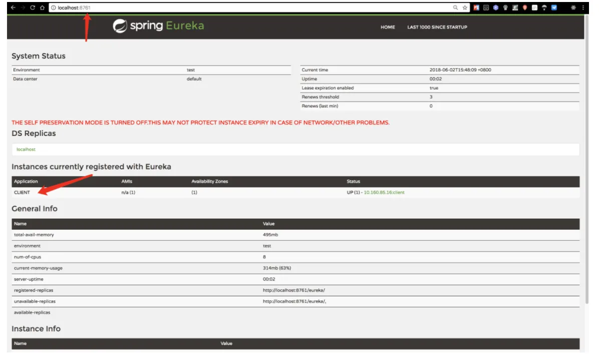Select the CLIENT application cell
The width and height of the screenshot is (599, 358).
[x=22, y=193]
